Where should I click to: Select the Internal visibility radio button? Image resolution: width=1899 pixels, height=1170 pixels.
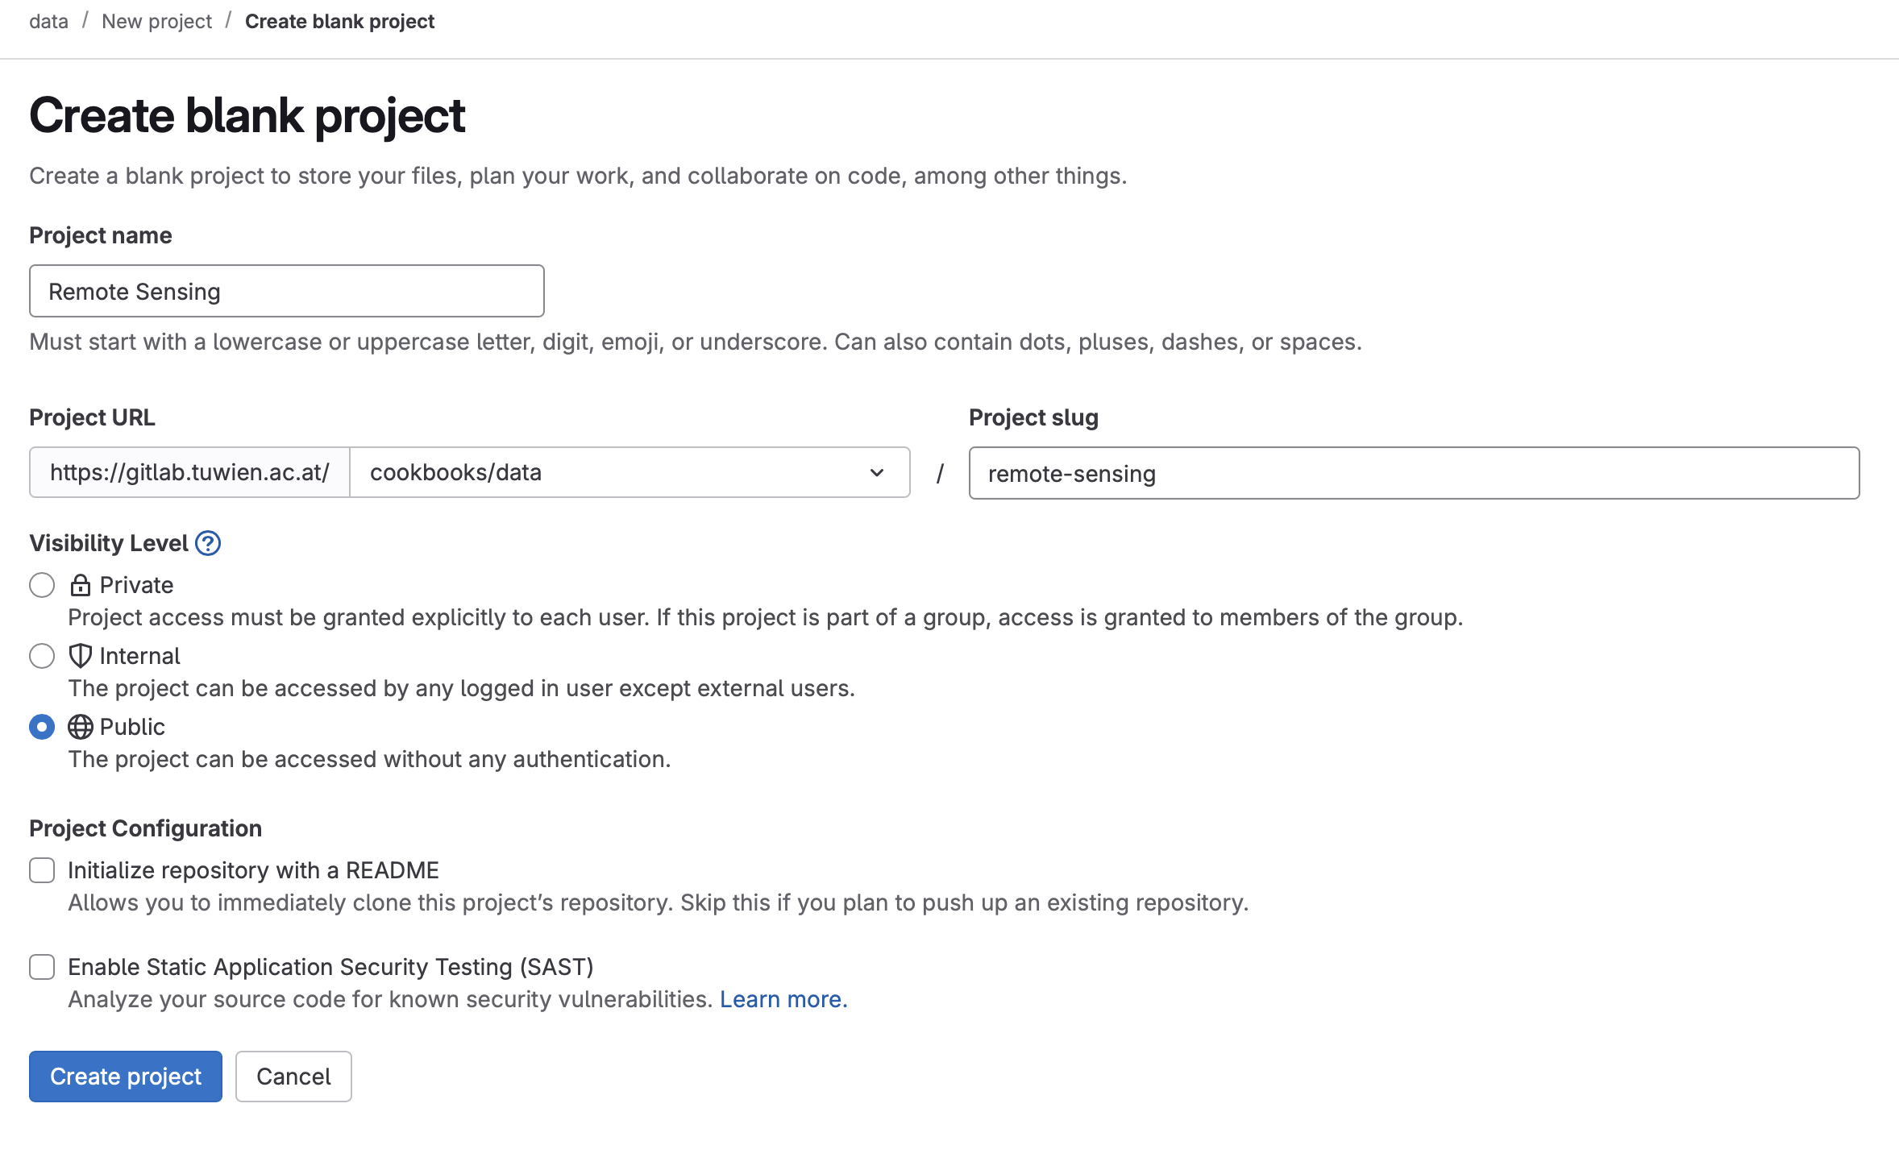[42, 656]
